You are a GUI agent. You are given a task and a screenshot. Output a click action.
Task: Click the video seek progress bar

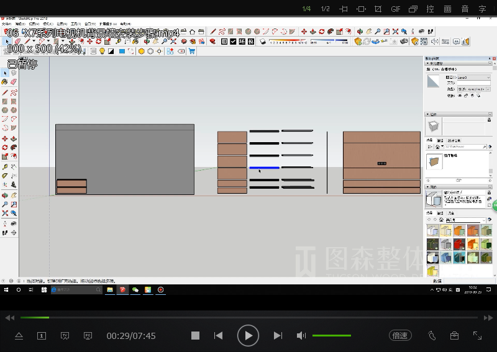click(248, 317)
